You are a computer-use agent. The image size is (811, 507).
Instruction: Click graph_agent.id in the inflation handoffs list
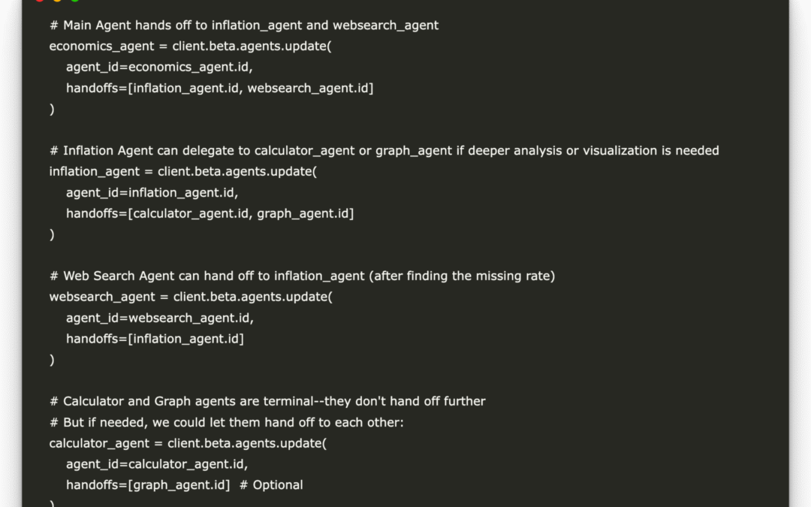tap(303, 213)
